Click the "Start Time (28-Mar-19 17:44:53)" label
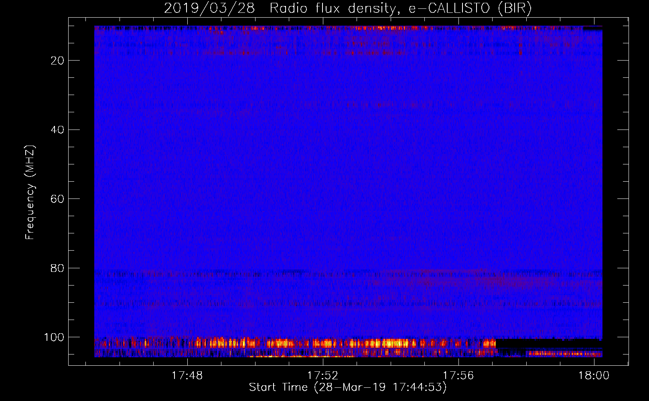Screen dimensions: 649x401 [x=348, y=387]
